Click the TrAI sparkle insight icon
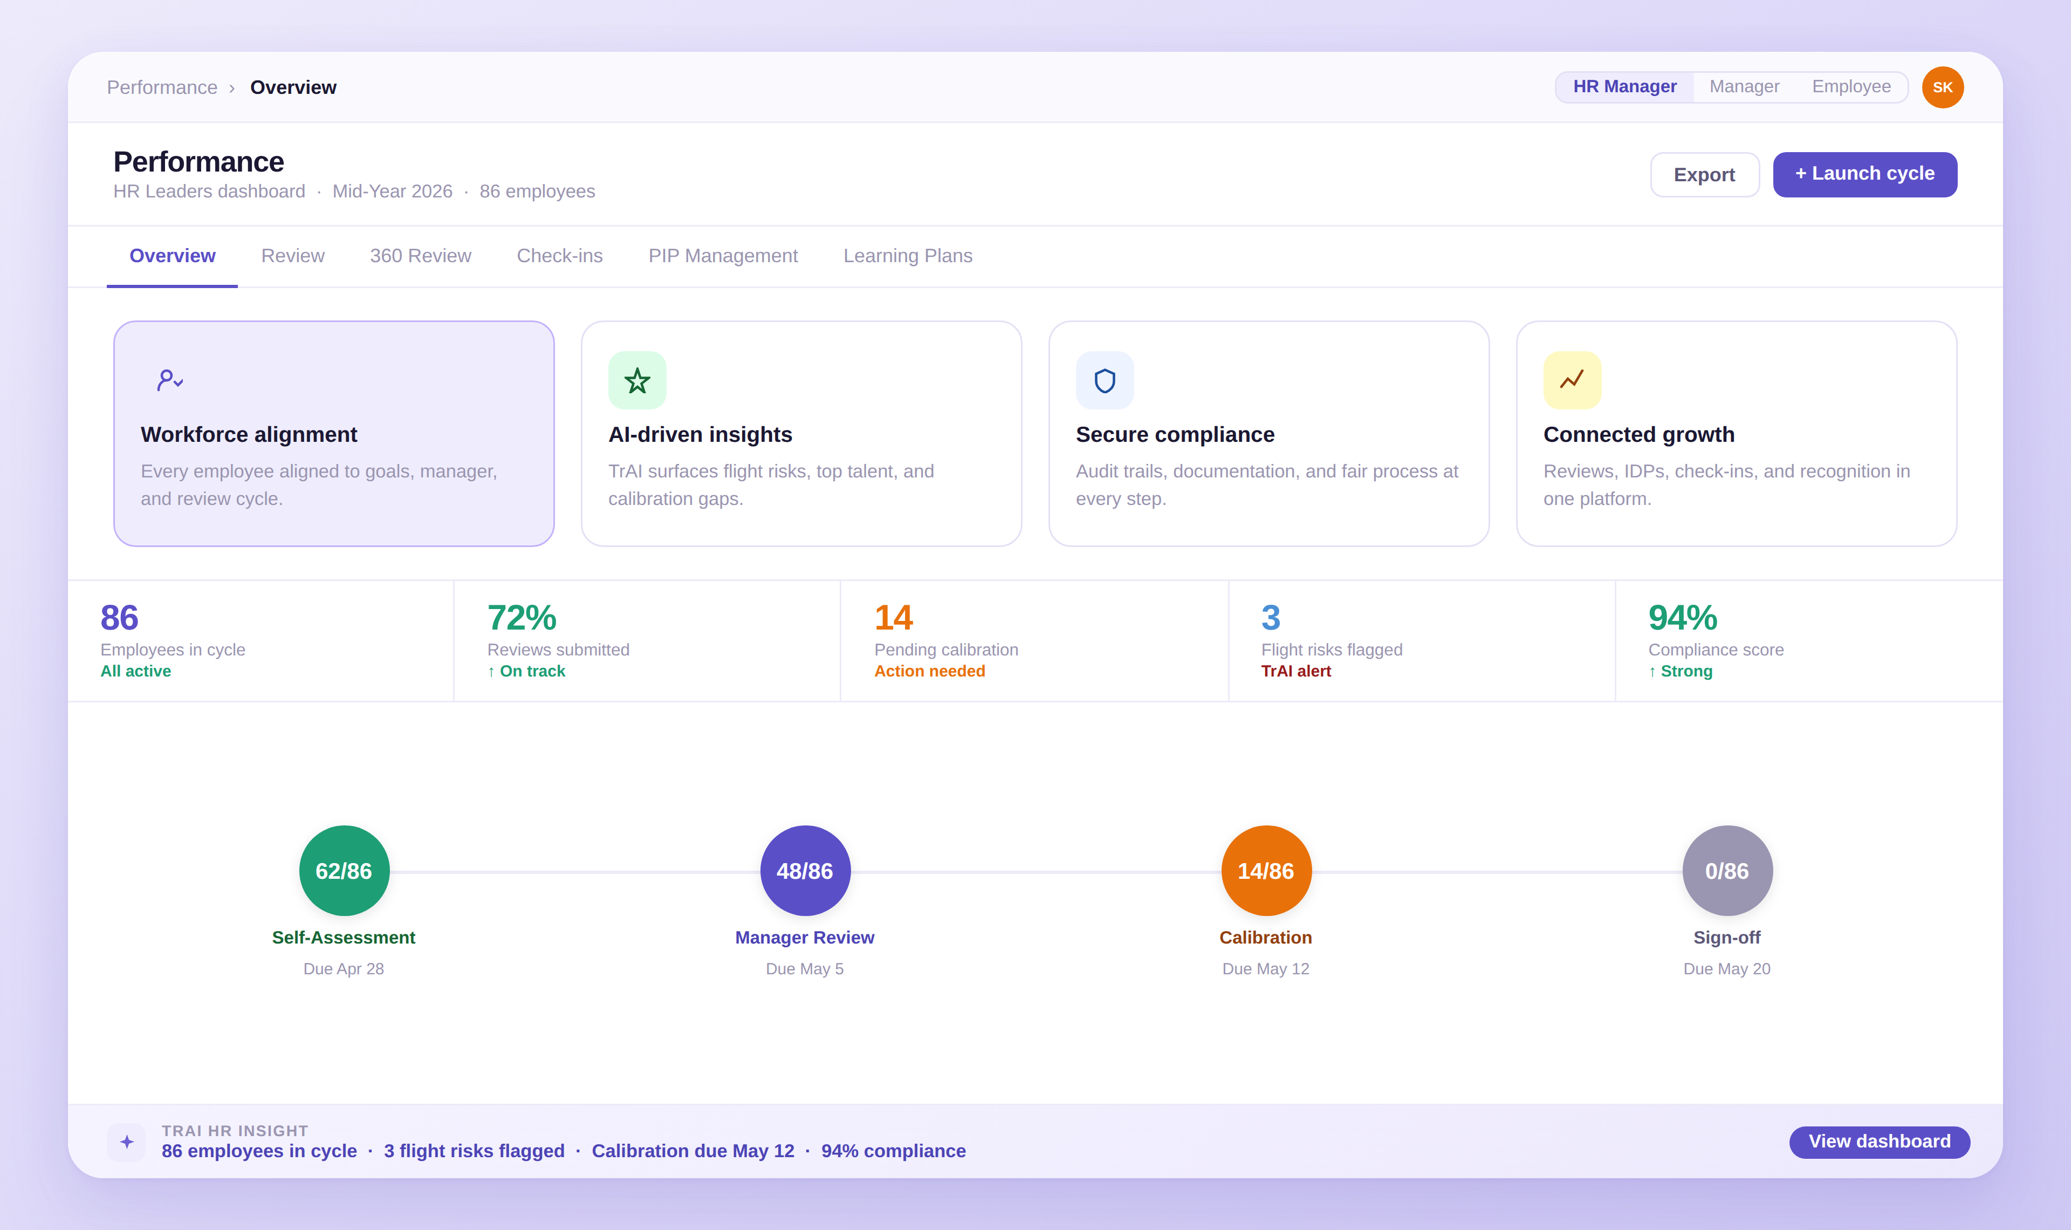This screenshot has width=2071, height=1230. point(126,1142)
